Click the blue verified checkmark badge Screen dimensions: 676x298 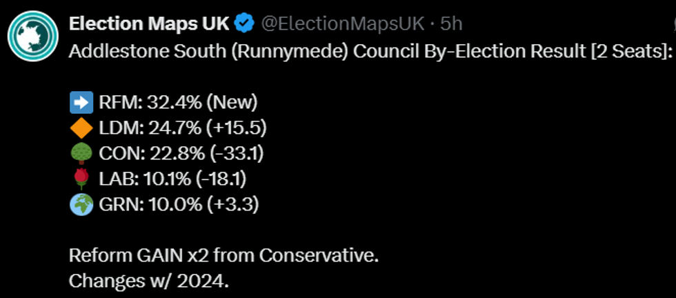point(243,23)
